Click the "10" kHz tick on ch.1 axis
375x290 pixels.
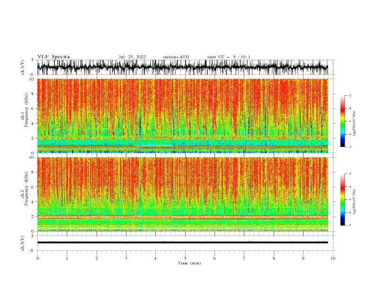[x=32, y=79]
